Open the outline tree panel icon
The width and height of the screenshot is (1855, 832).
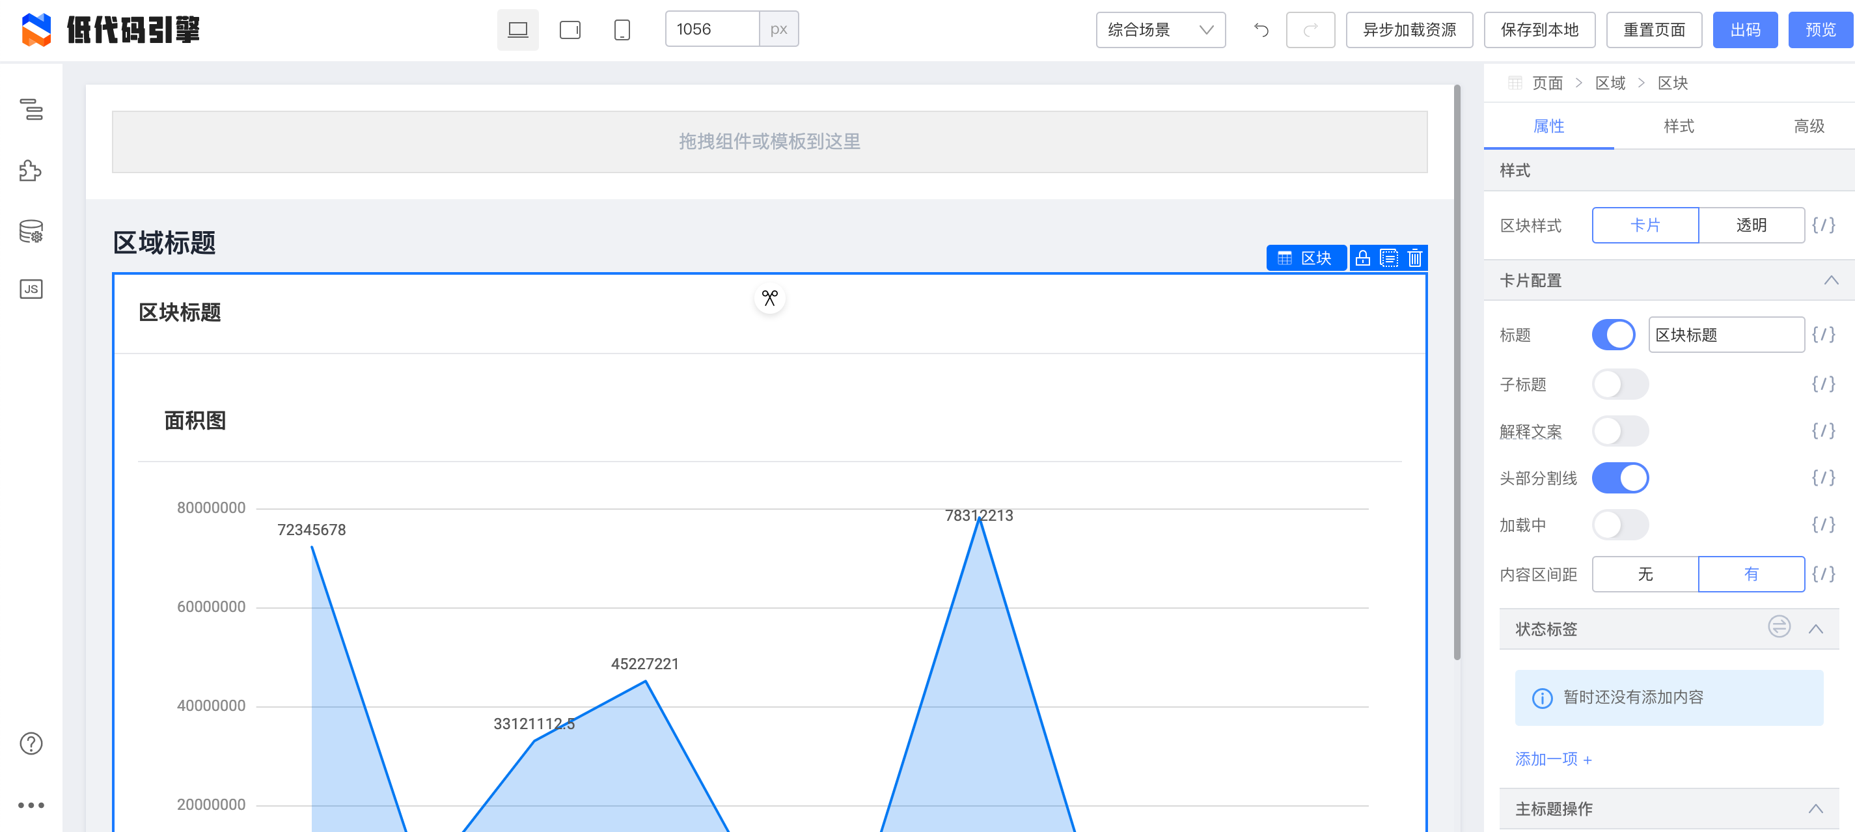tap(31, 110)
